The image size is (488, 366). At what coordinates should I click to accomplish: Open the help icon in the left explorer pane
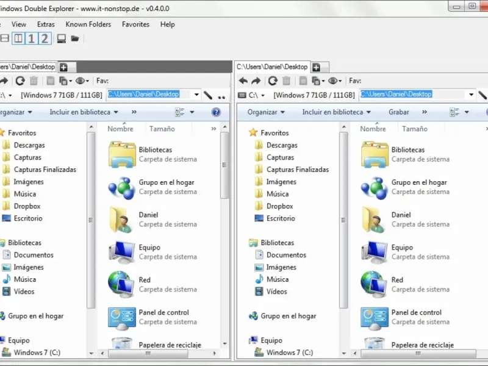point(216,112)
